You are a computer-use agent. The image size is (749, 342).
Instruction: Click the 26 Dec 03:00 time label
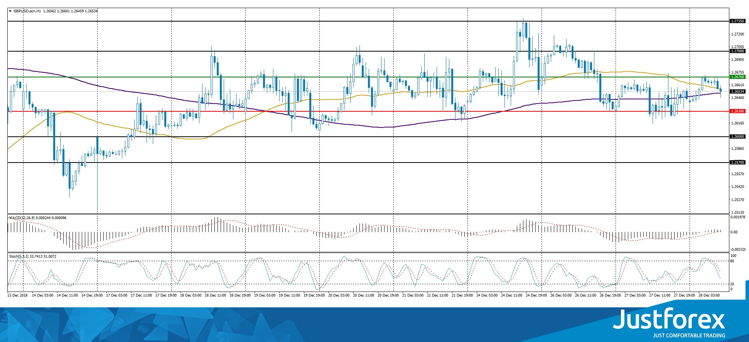[x=561, y=295]
